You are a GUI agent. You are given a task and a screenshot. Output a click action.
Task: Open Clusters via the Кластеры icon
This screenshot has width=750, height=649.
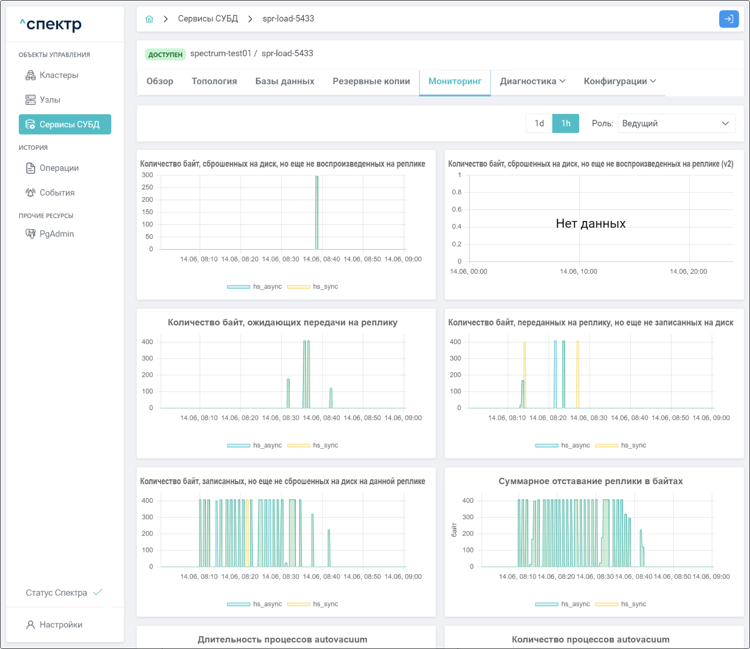pos(30,75)
